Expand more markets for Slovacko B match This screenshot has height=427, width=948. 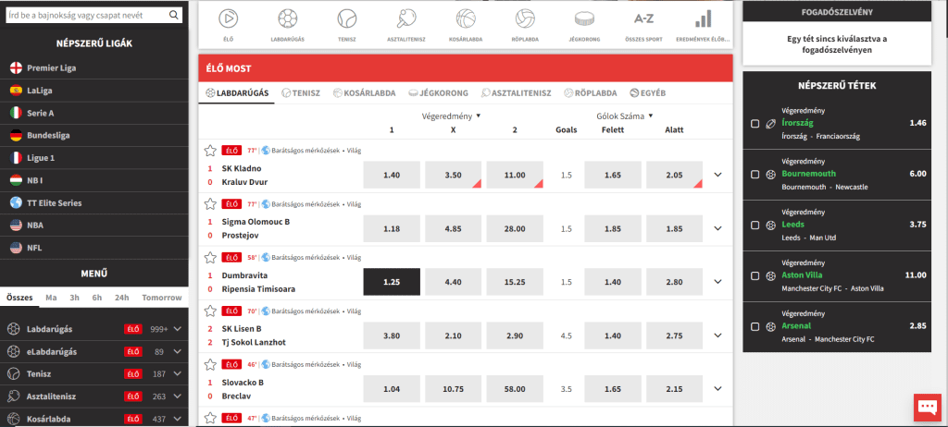(x=717, y=388)
